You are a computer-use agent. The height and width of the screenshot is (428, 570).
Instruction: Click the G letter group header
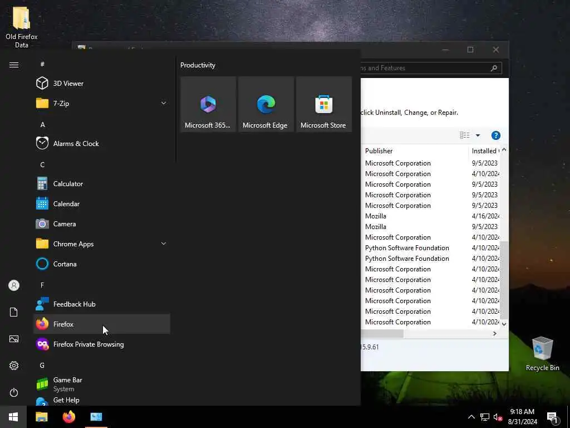click(x=42, y=365)
